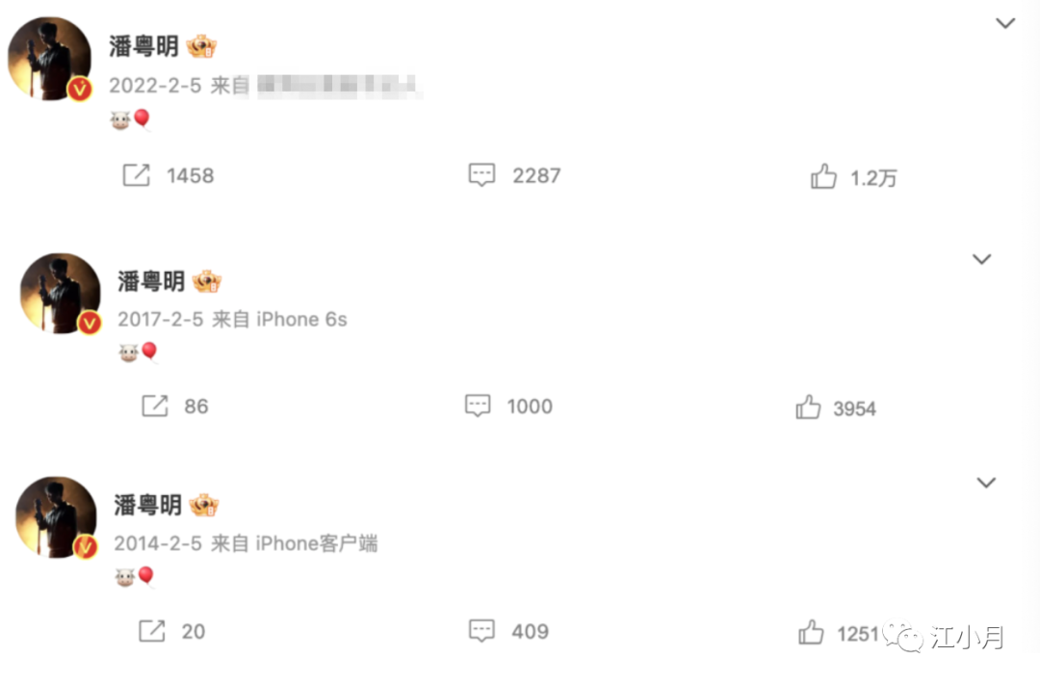Open 潘粤明 profile name on second post
Image resolution: width=1040 pixels, height=683 pixels.
tap(151, 281)
